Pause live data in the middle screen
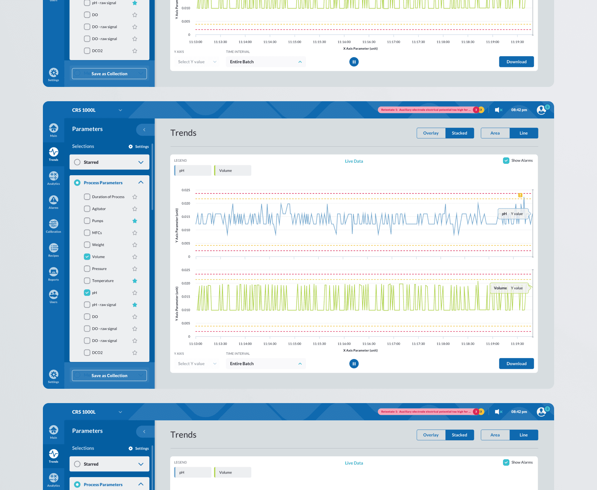597x490 pixels. pos(354,364)
